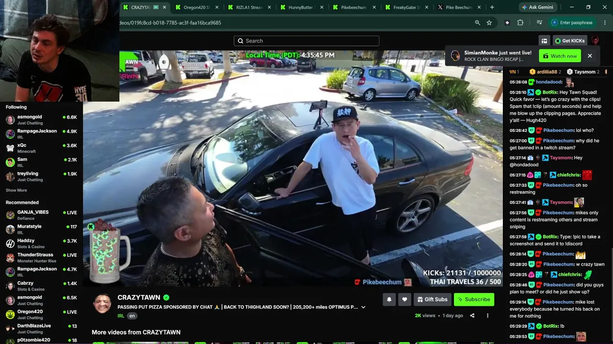Click the GANJA_VIBES avatar in Recommended
Image resolution: width=613 pixels, height=344 pixels.
coord(10,215)
